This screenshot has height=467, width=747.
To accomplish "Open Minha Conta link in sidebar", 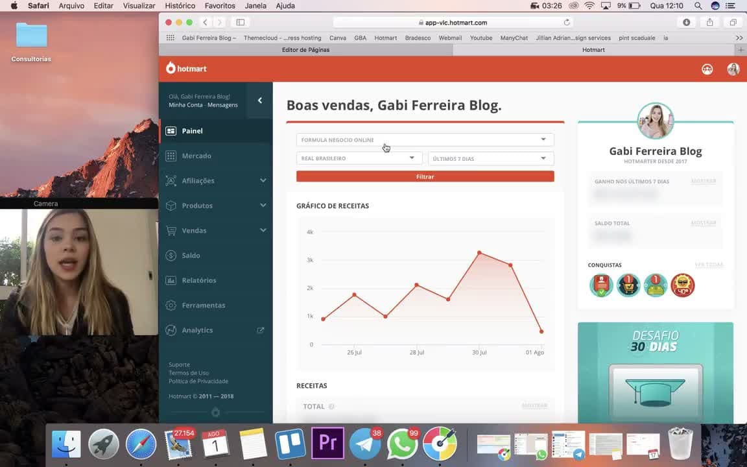I will click(x=185, y=105).
